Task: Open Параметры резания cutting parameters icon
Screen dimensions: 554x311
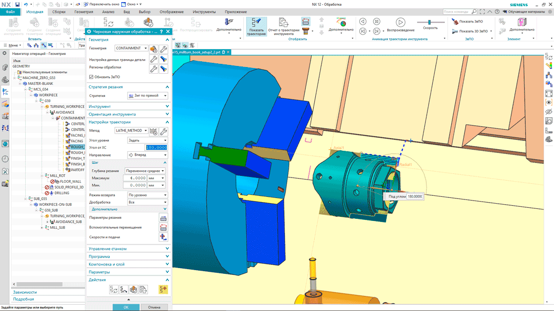Action: coord(163,218)
